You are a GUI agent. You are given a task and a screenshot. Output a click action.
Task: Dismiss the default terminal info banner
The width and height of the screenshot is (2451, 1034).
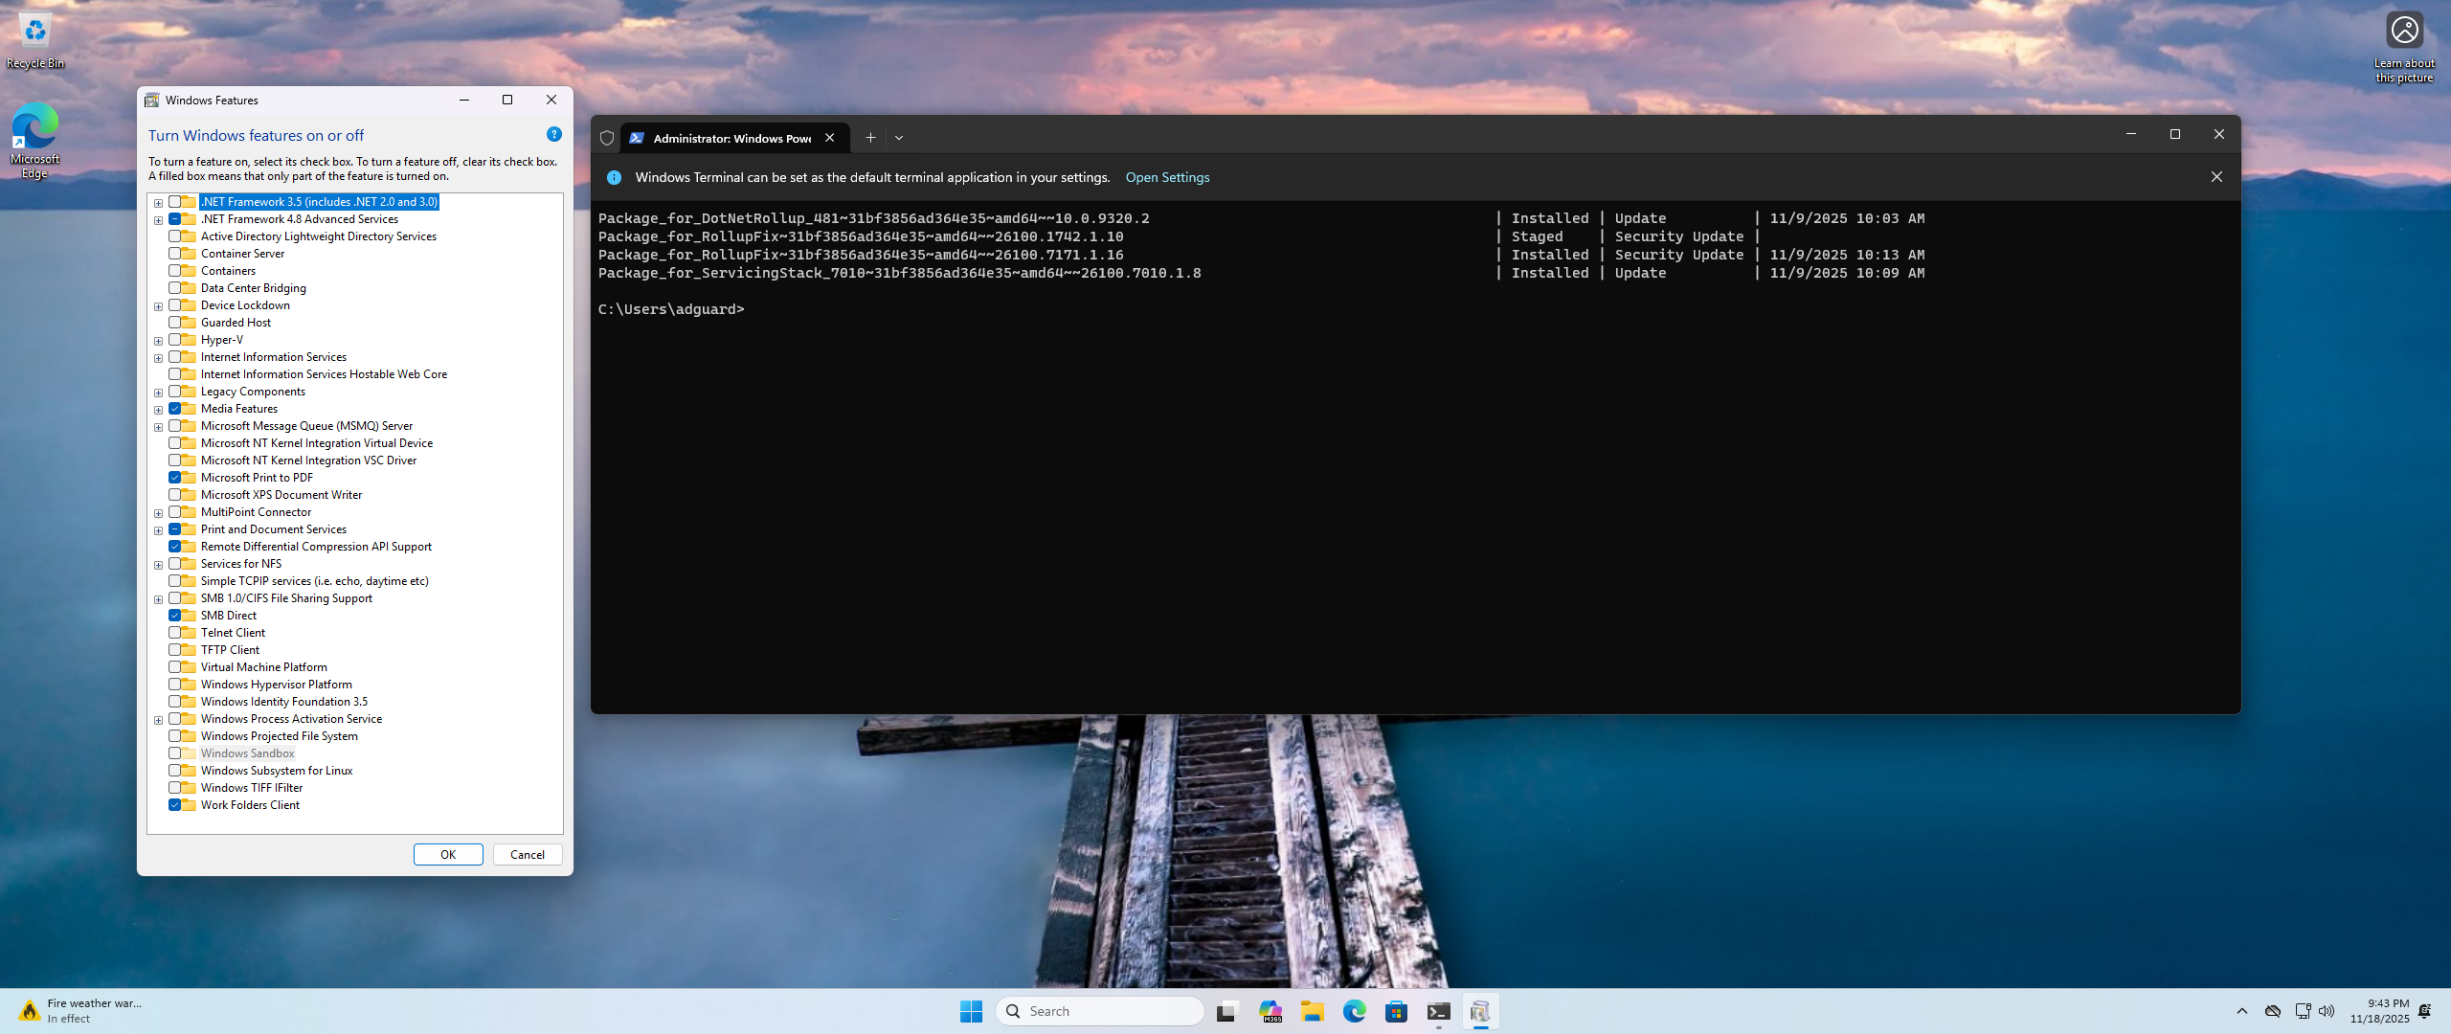(x=2216, y=177)
